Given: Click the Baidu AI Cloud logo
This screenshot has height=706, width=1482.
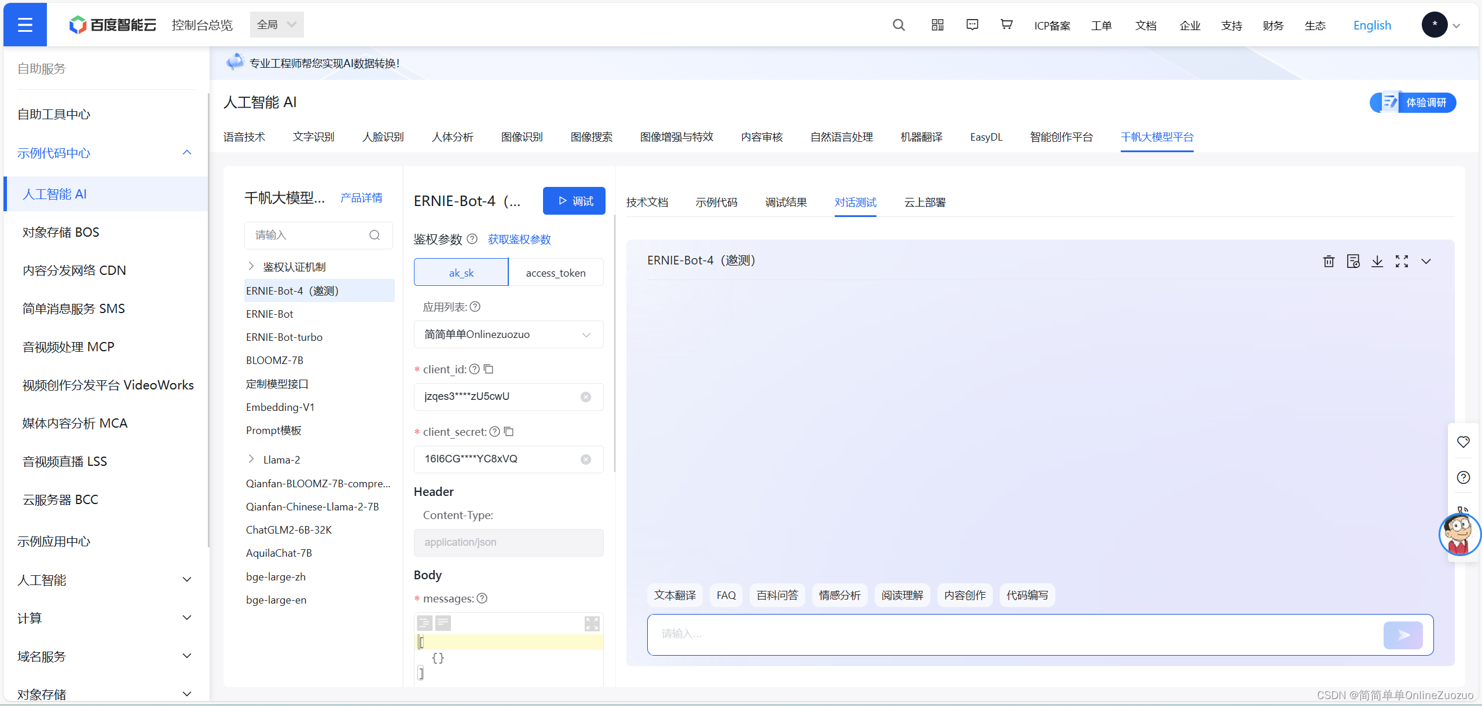Looking at the screenshot, I should point(113,25).
